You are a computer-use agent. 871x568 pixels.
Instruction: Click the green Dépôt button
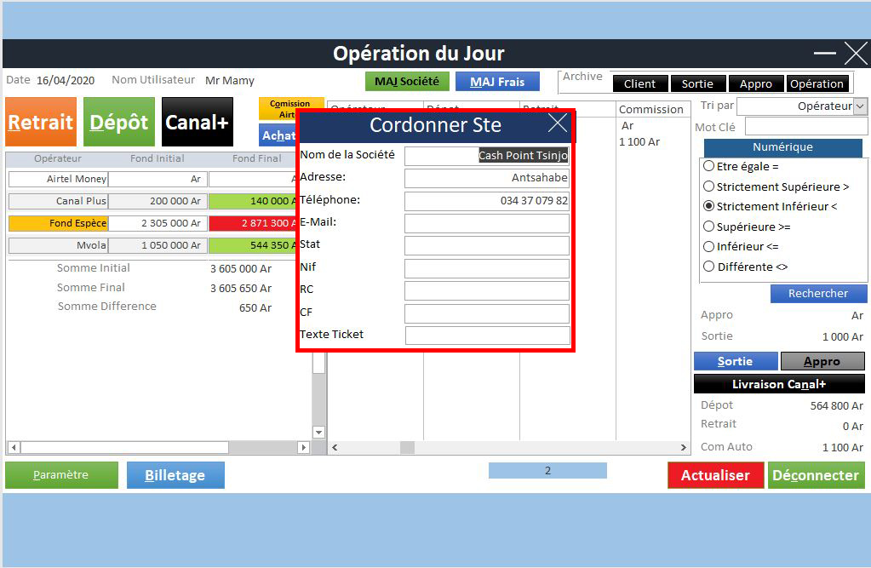pos(119,122)
